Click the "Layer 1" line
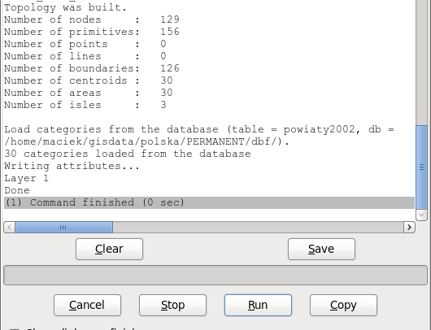 [x=26, y=178]
